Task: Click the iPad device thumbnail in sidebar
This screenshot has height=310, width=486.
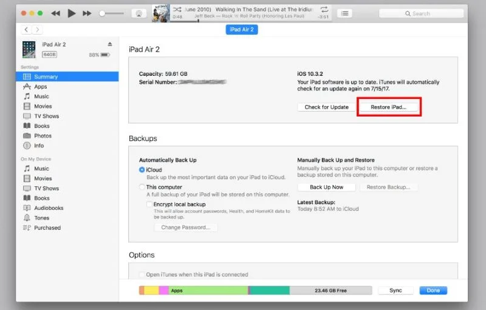Action: 29,50
